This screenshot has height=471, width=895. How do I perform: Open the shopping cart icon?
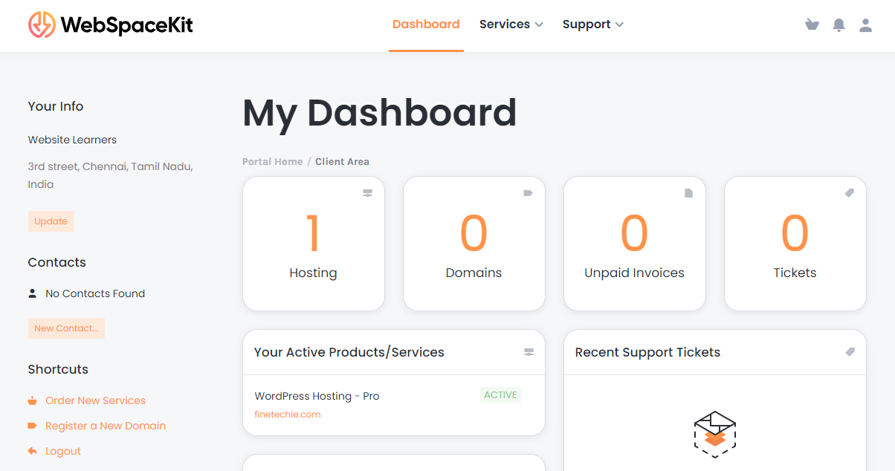coord(812,25)
